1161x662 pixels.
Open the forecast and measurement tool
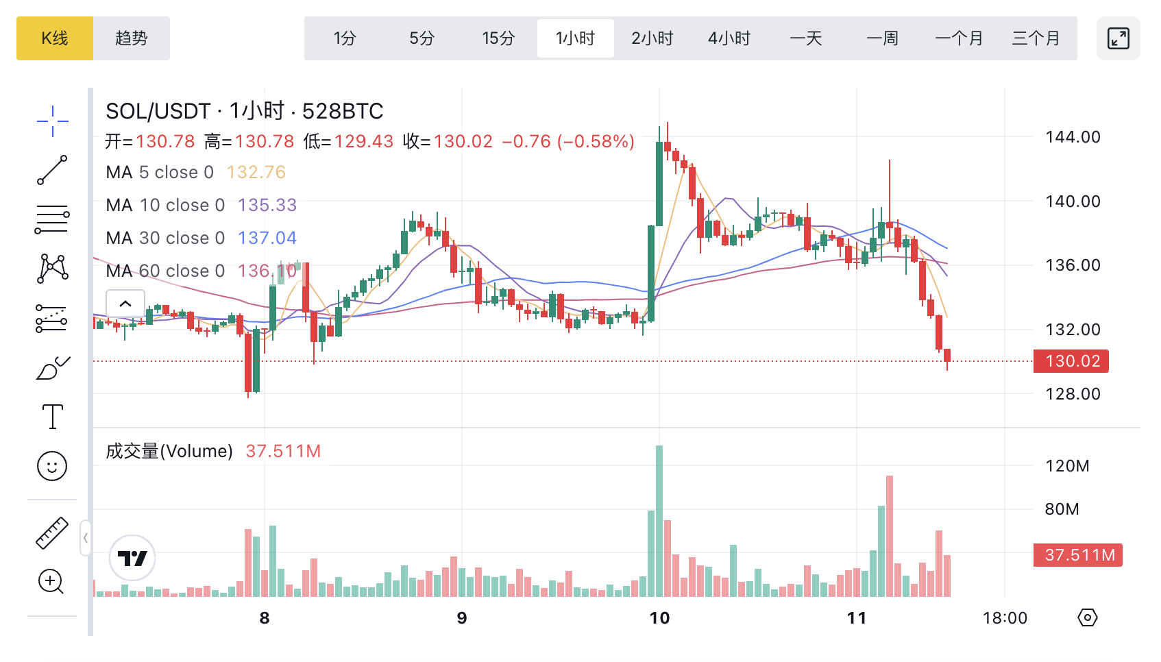pyautogui.click(x=52, y=319)
